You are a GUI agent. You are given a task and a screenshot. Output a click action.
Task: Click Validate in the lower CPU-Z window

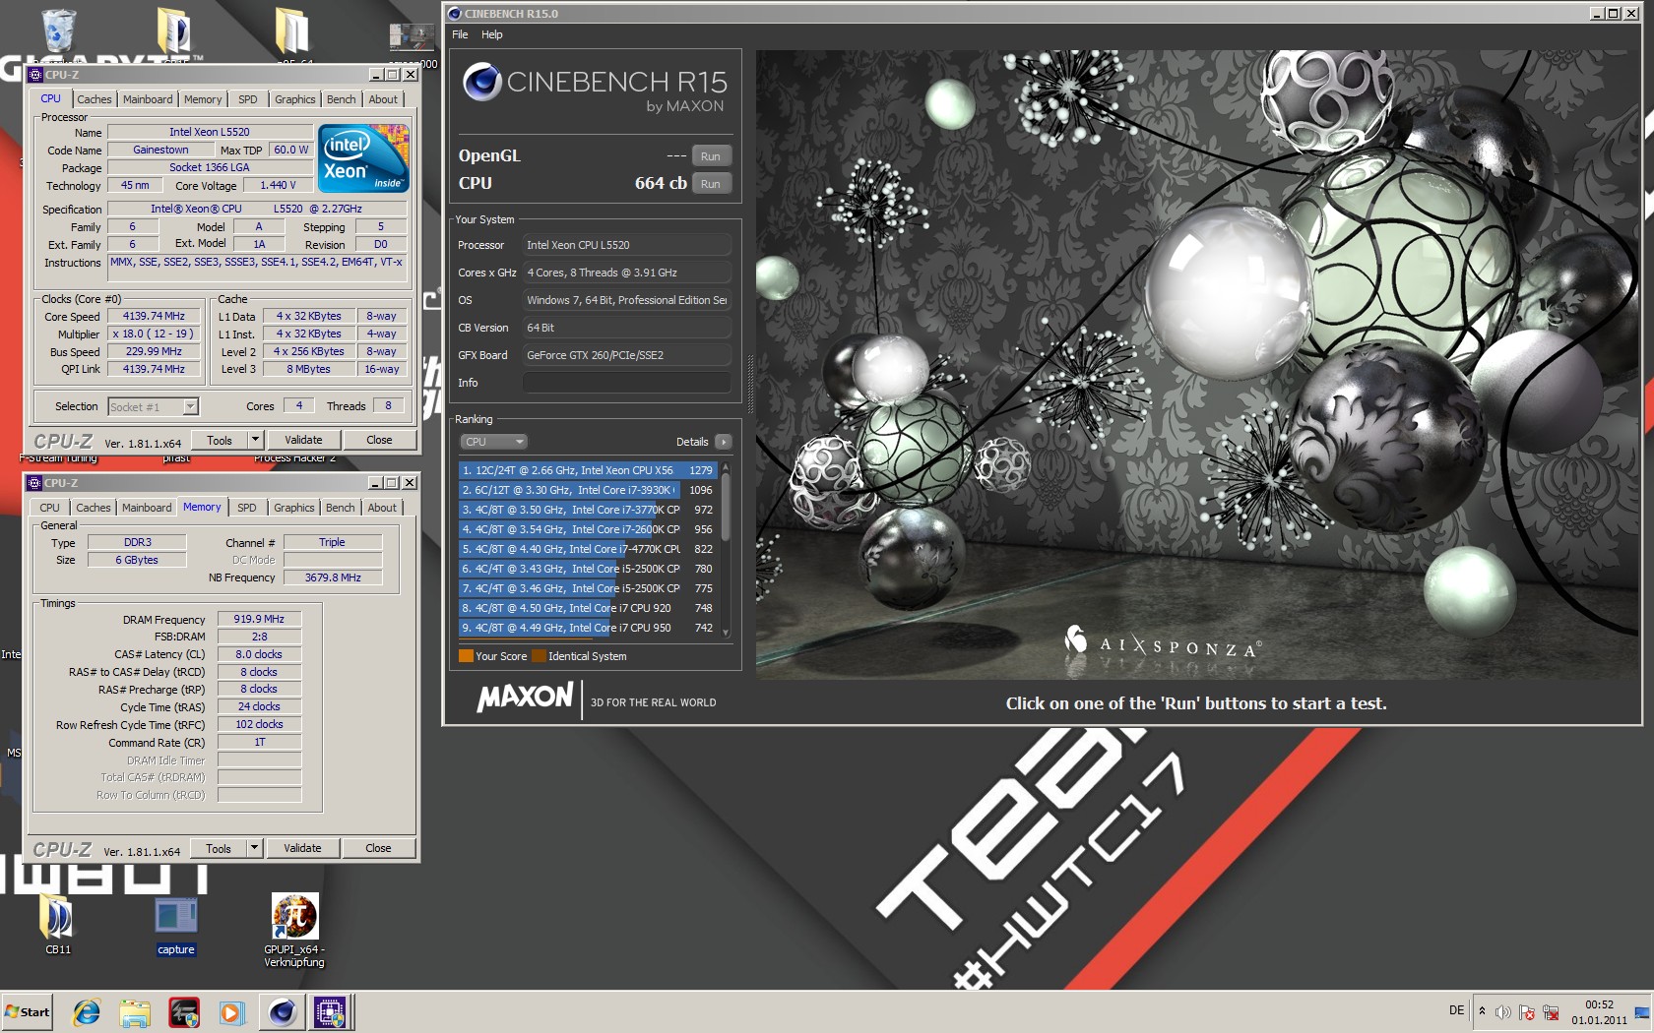tap(302, 848)
